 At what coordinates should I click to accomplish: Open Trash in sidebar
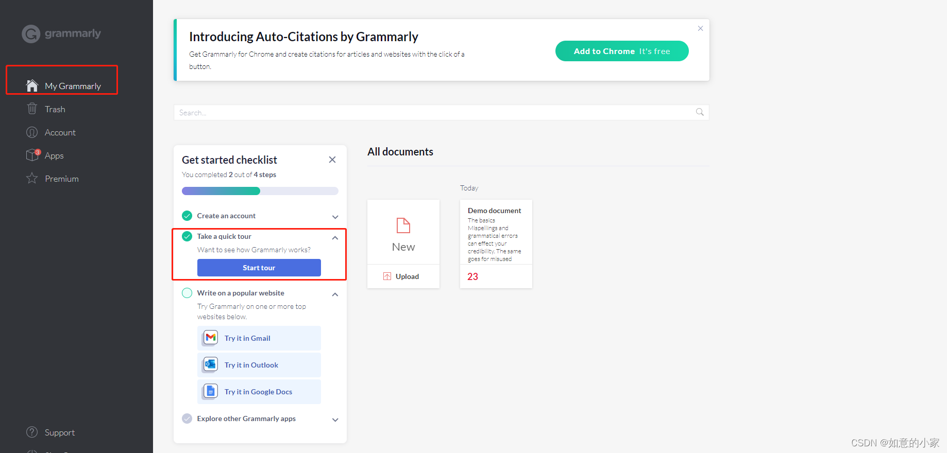point(55,109)
